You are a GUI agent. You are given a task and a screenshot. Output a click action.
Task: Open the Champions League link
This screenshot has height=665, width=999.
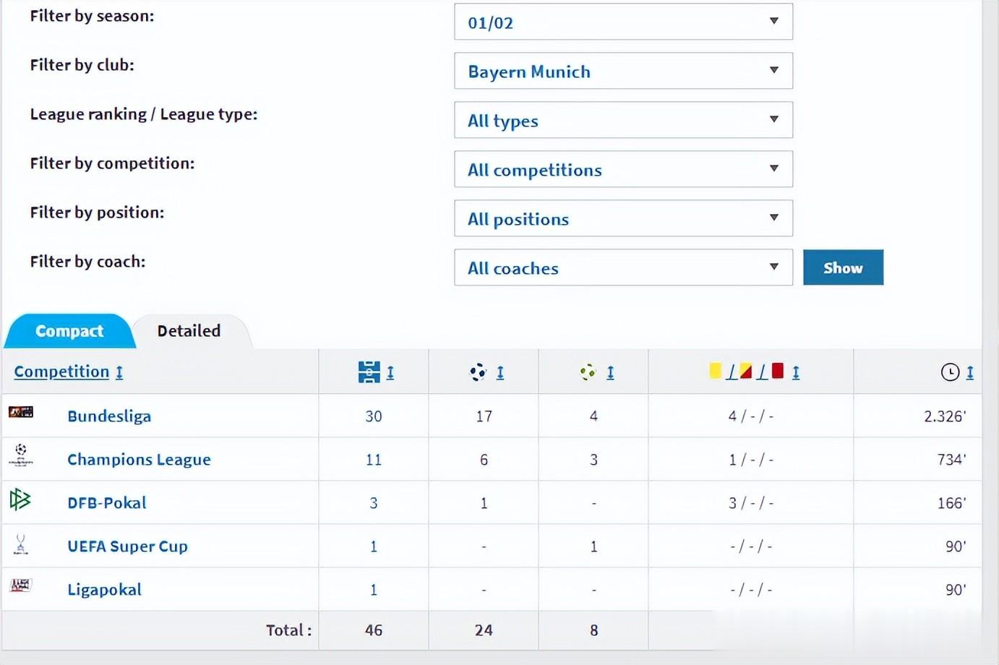(139, 460)
